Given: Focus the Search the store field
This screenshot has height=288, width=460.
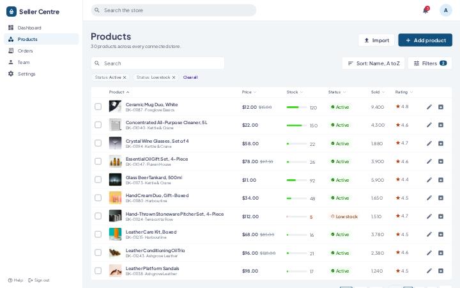Looking at the screenshot, I should [x=174, y=10].
